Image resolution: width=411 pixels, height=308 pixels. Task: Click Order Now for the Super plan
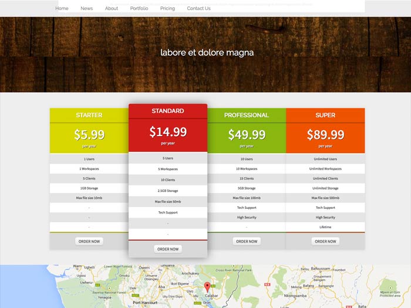point(325,241)
